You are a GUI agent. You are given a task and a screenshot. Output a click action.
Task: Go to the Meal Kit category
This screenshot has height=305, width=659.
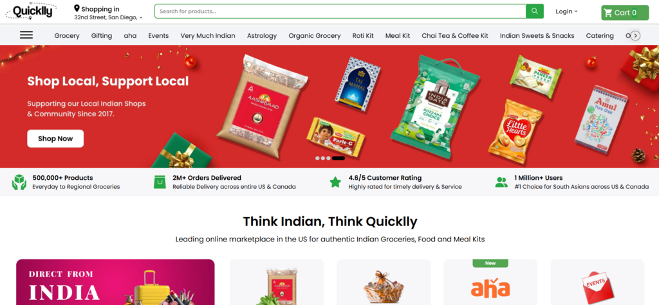398,36
